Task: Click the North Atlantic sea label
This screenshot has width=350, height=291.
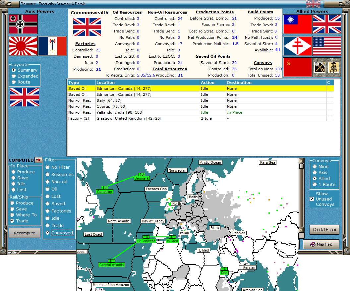Action: (119, 221)
